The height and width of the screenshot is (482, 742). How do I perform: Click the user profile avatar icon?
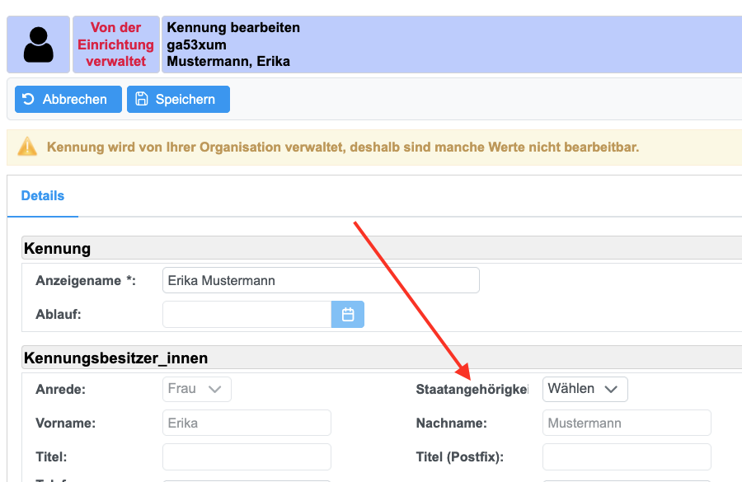click(38, 44)
